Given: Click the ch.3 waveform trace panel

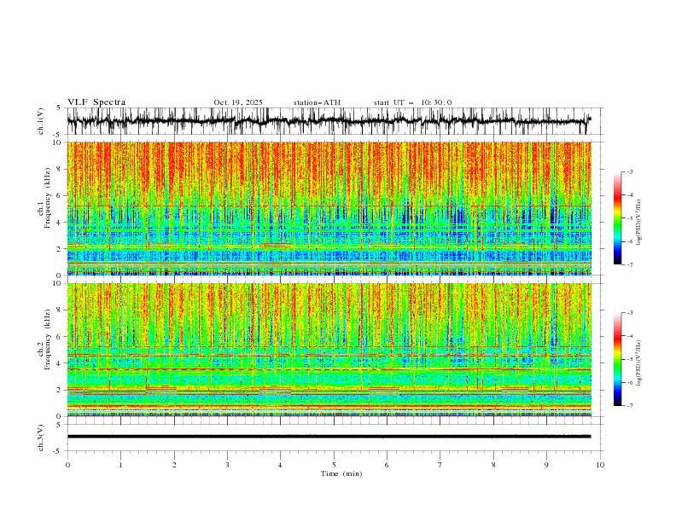Looking at the screenshot, I should tap(335, 438).
